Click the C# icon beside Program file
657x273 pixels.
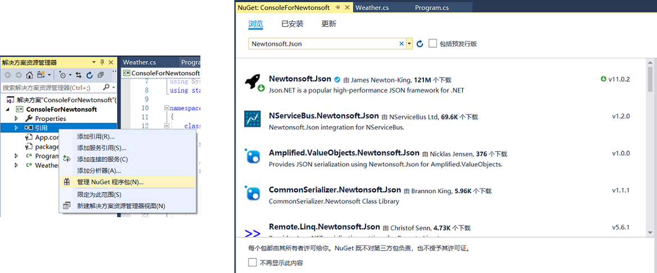[x=29, y=156]
